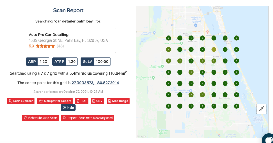The height and width of the screenshot is (143, 273).
Task: Click Repeat Scan with New Keyword
Action: (88, 118)
